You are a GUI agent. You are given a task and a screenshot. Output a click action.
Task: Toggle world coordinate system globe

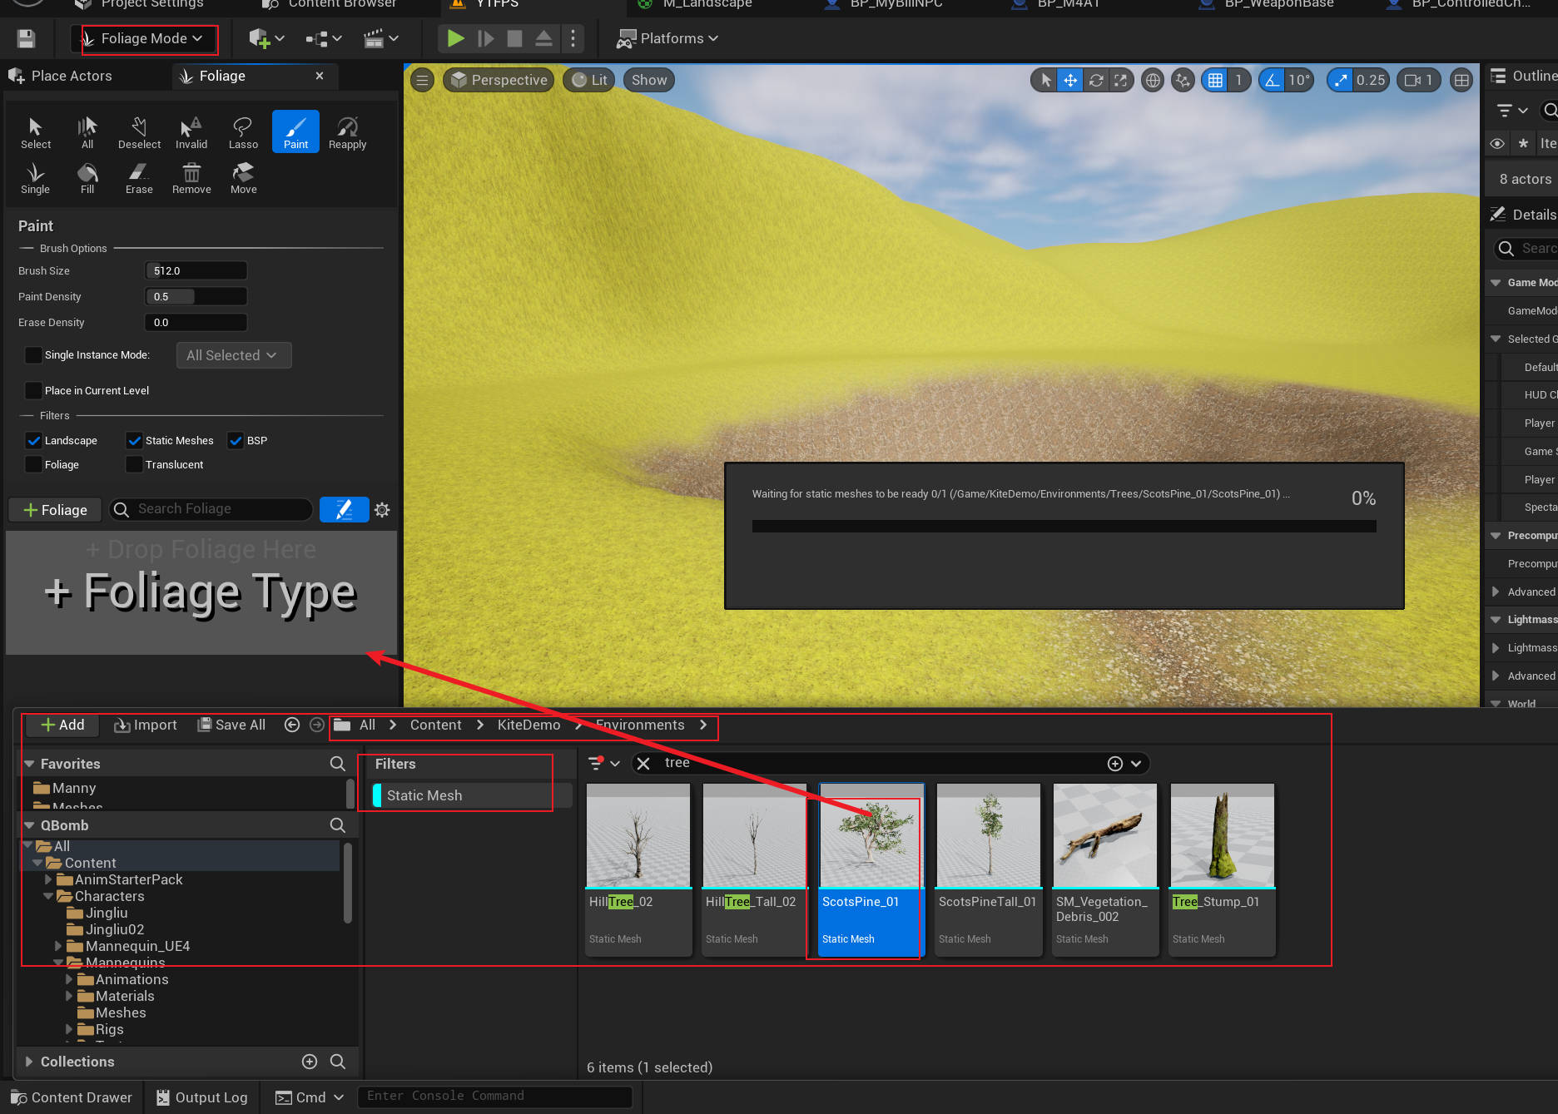tap(1153, 80)
